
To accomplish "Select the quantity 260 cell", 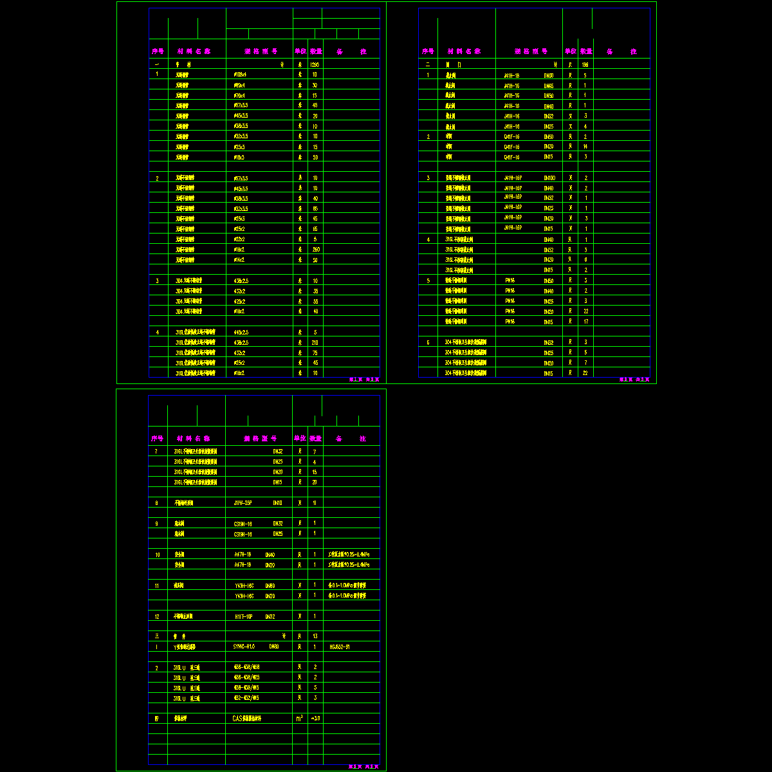I will tap(315, 250).
